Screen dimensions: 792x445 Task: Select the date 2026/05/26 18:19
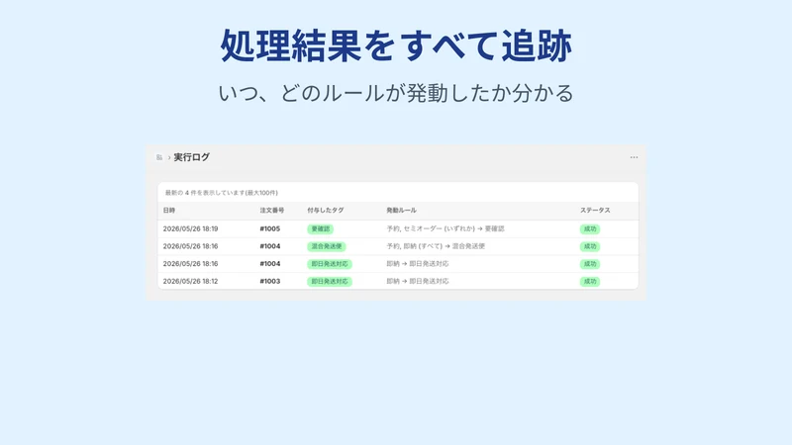190,229
